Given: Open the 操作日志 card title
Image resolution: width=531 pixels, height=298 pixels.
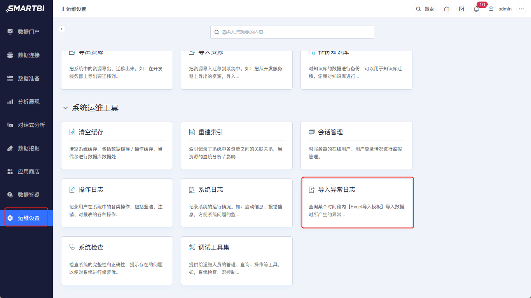Looking at the screenshot, I should [x=91, y=190].
